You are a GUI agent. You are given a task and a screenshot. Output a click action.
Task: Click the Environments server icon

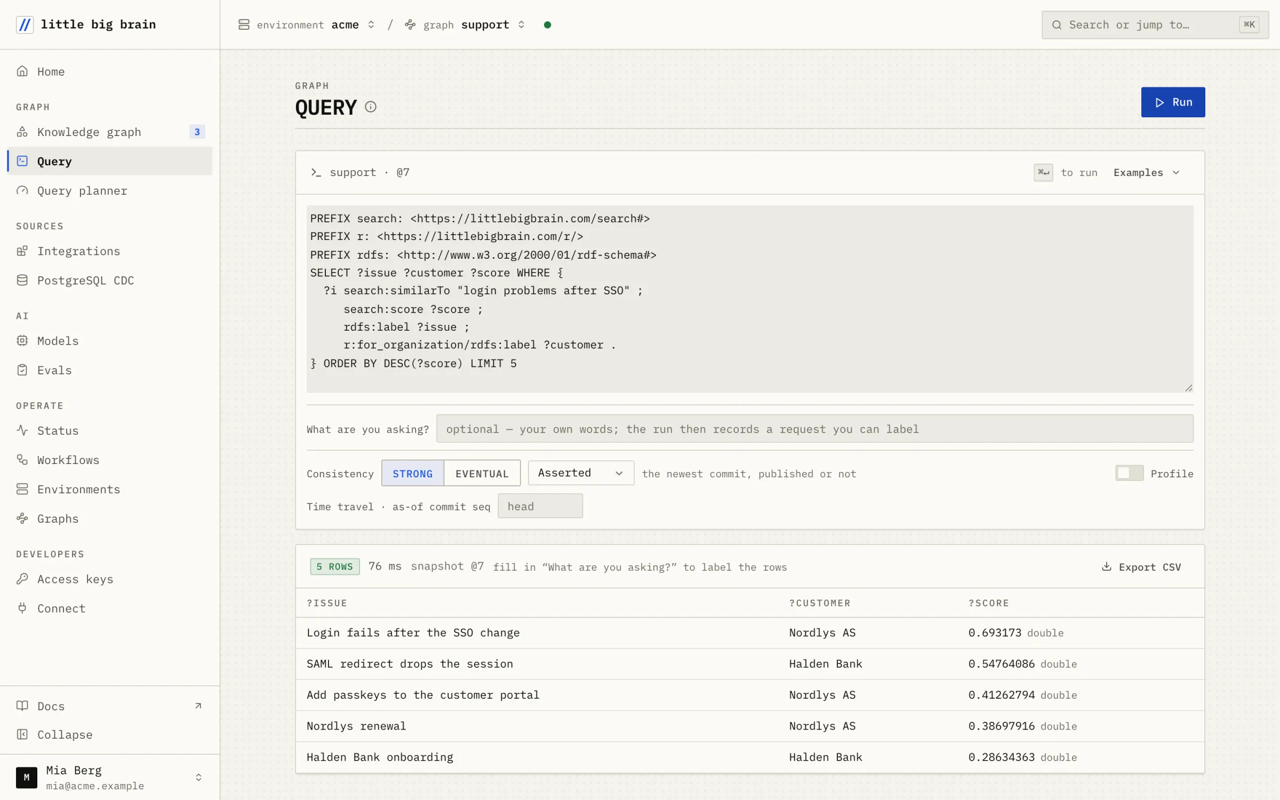22,489
